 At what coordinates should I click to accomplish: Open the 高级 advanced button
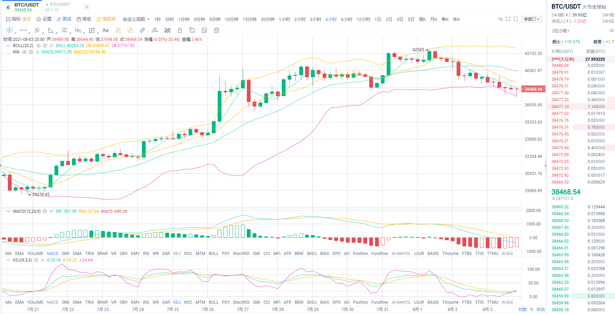pos(84,19)
